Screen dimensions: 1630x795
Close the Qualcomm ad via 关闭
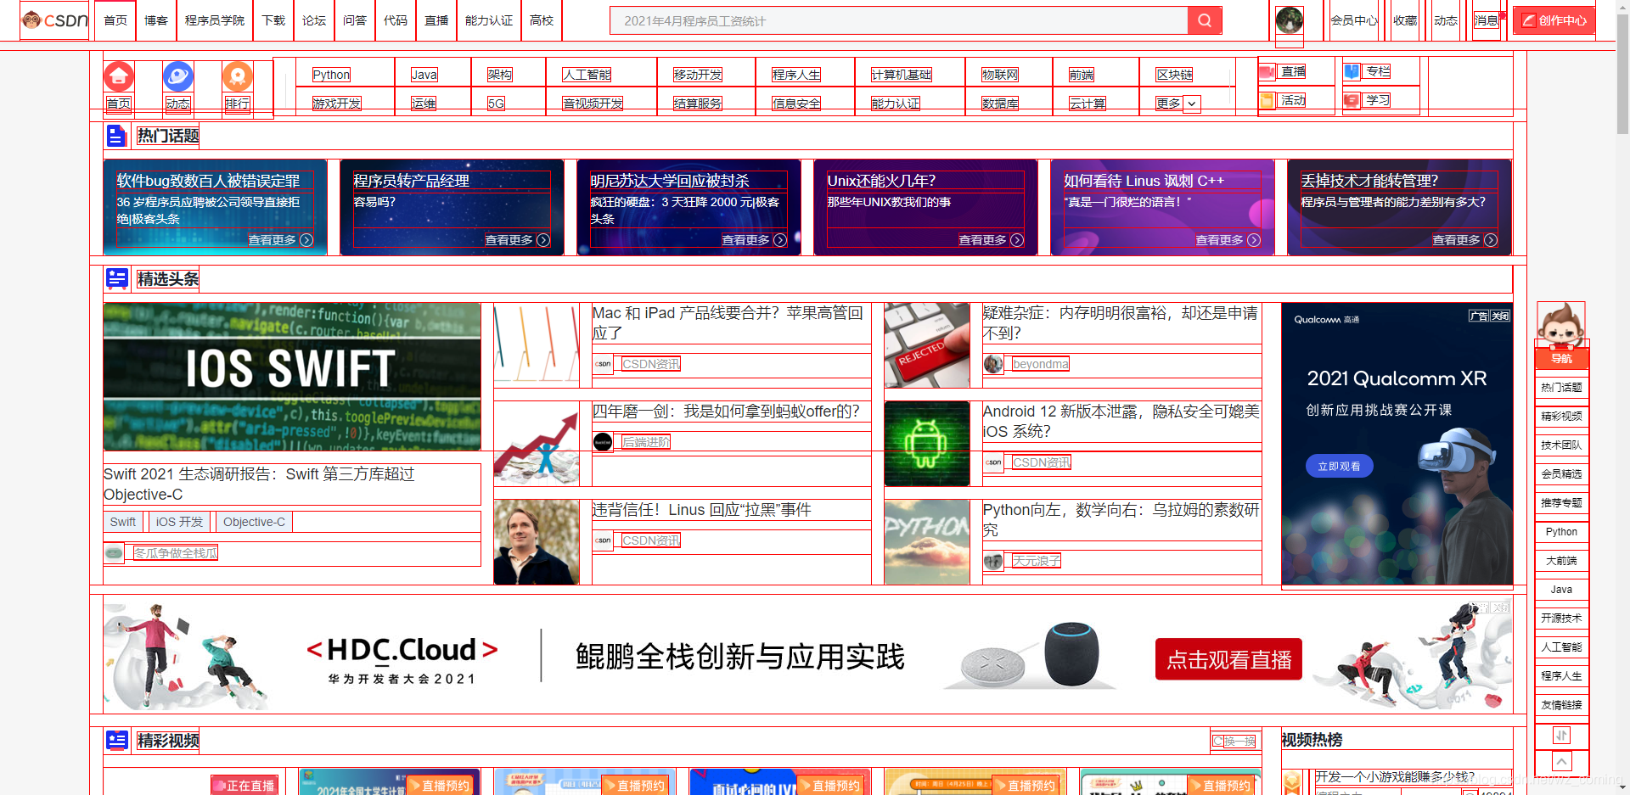coord(1500,316)
